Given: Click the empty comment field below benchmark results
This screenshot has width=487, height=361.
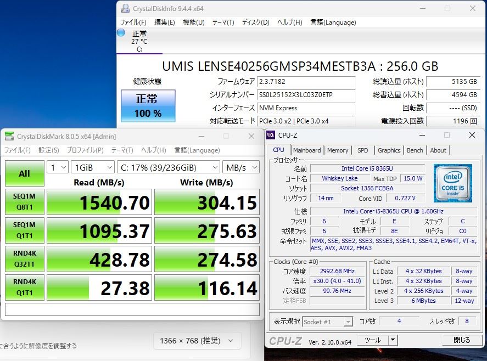Looking at the screenshot, I should [x=132, y=309].
